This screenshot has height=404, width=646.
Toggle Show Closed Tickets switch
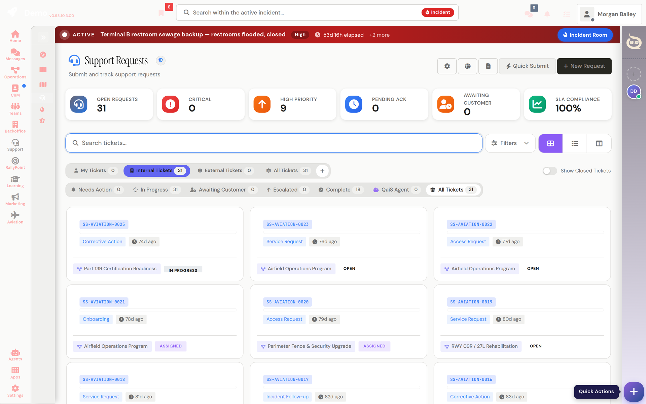(x=550, y=171)
